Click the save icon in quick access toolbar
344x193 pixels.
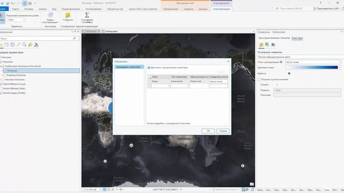[8, 3]
